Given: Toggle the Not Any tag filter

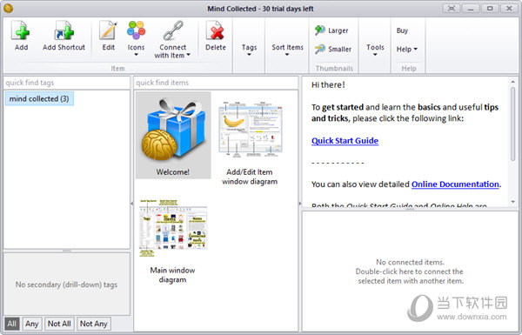Looking at the screenshot, I should tap(94, 324).
